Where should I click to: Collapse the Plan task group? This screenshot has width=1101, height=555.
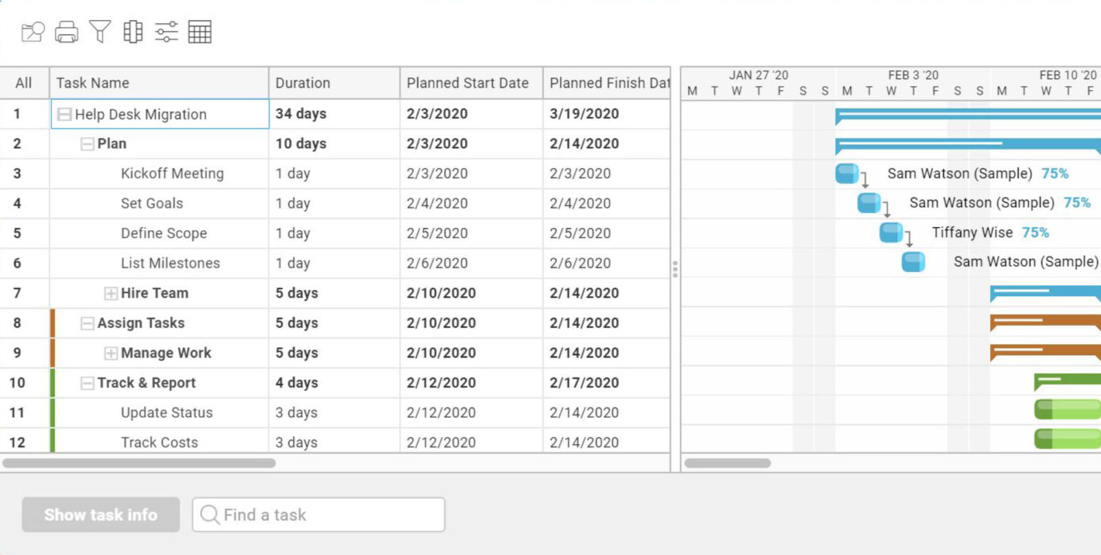coord(87,144)
